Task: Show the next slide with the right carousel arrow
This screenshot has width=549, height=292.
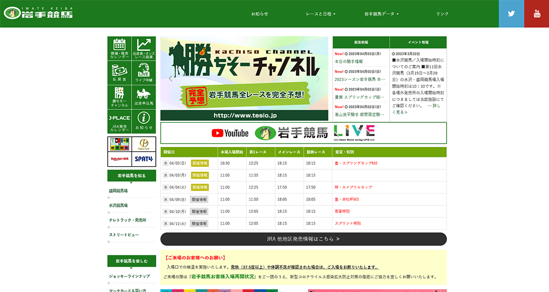Action: [x=318, y=79]
